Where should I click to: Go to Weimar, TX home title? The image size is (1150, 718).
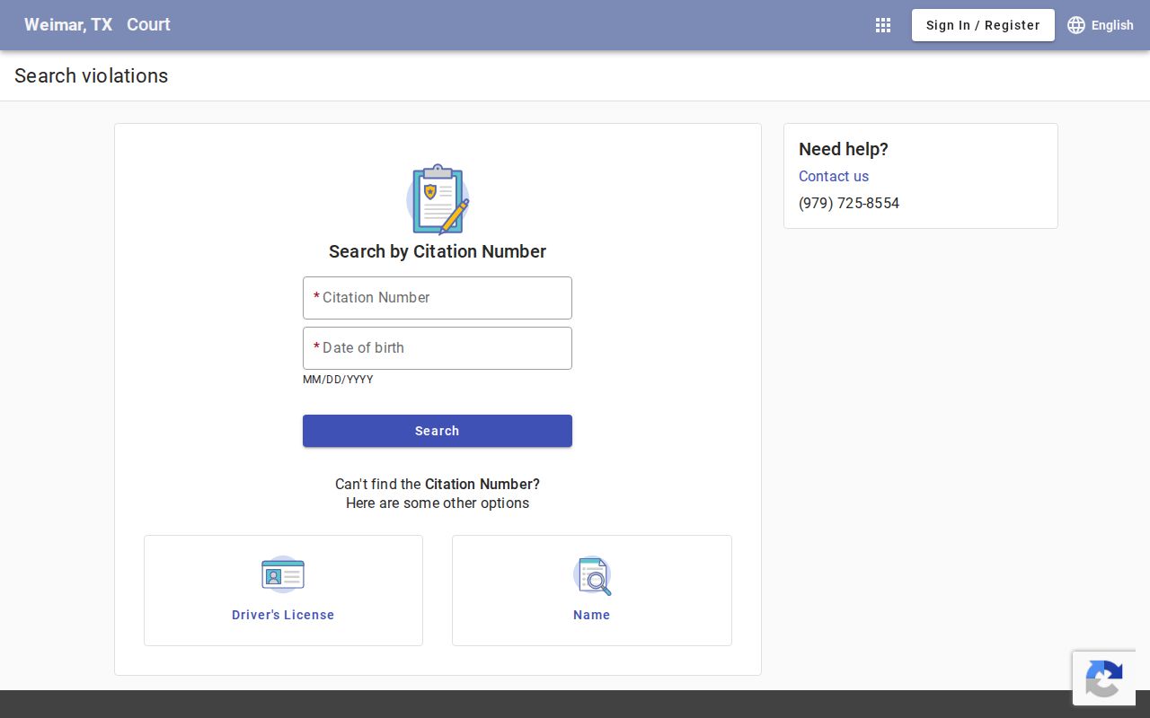point(68,25)
